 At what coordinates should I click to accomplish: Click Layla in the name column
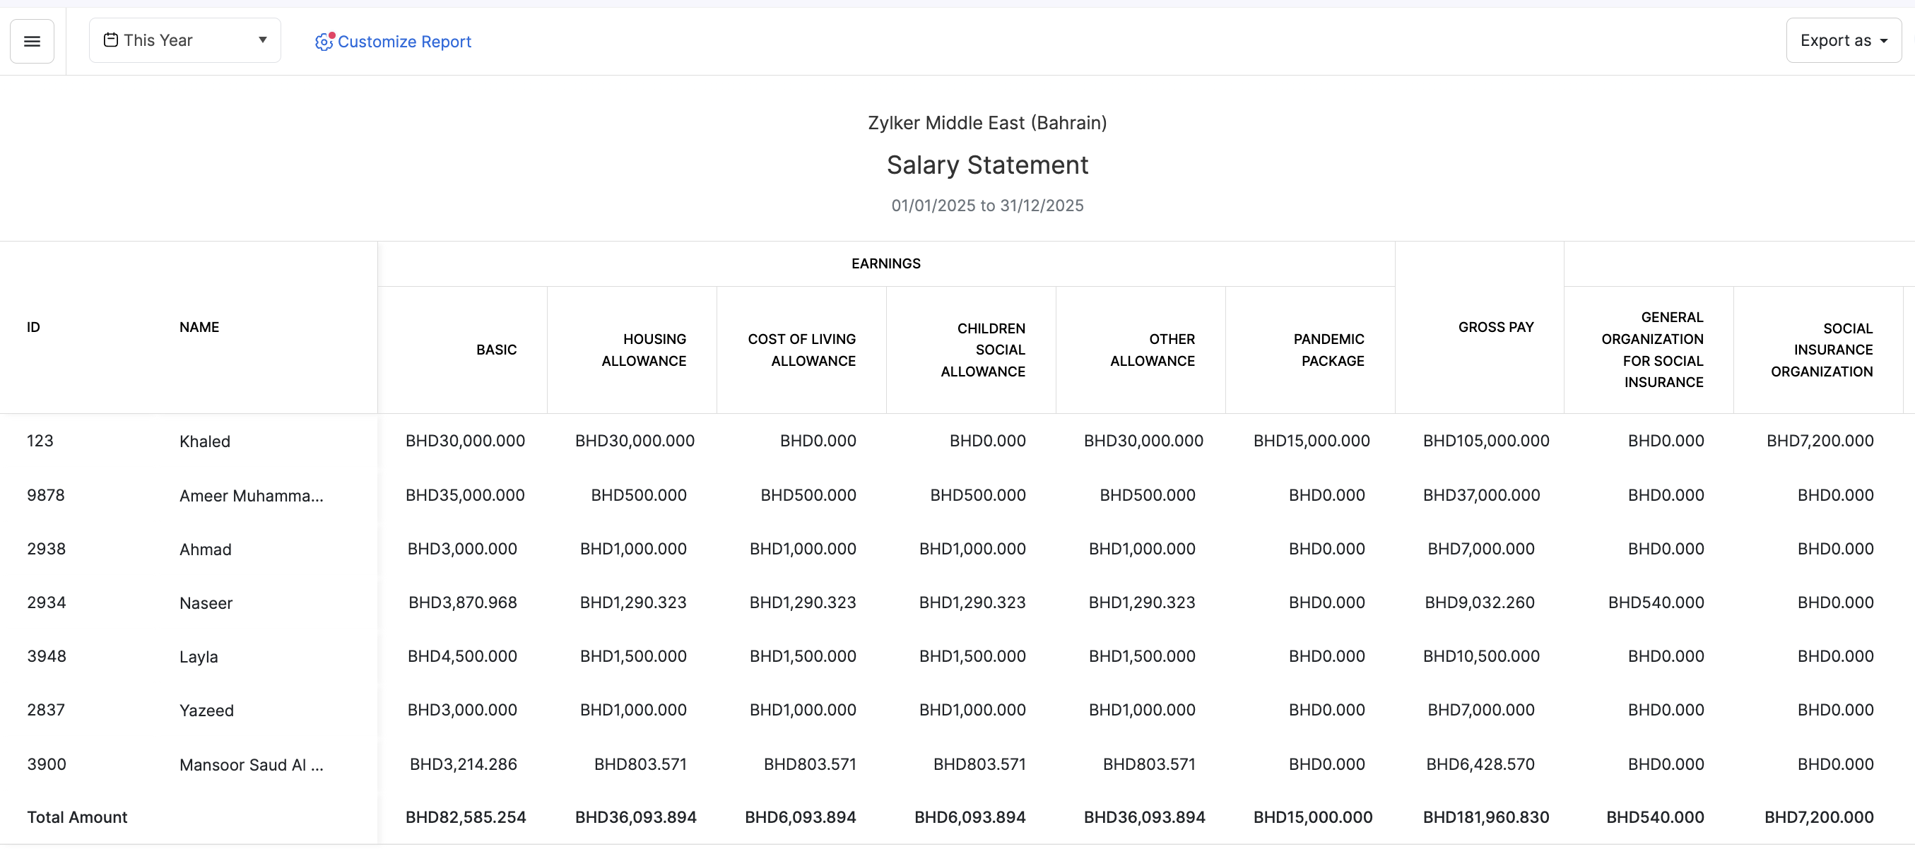[199, 657]
